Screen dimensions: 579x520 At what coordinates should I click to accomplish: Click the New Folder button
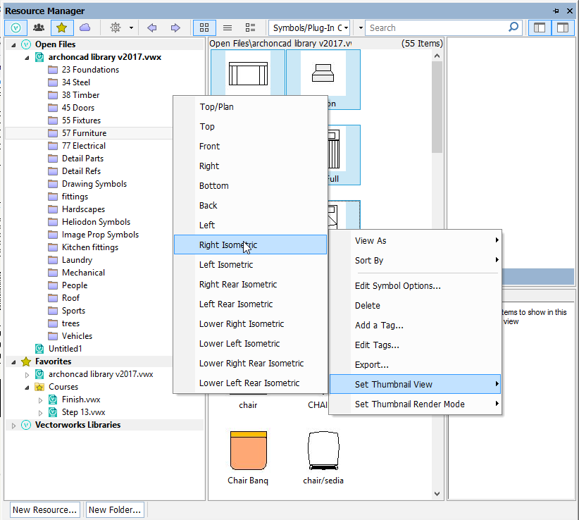coord(115,509)
